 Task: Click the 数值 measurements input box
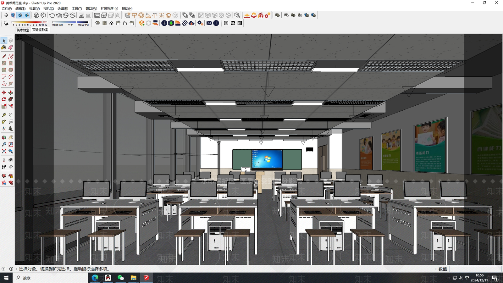(475, 269)
